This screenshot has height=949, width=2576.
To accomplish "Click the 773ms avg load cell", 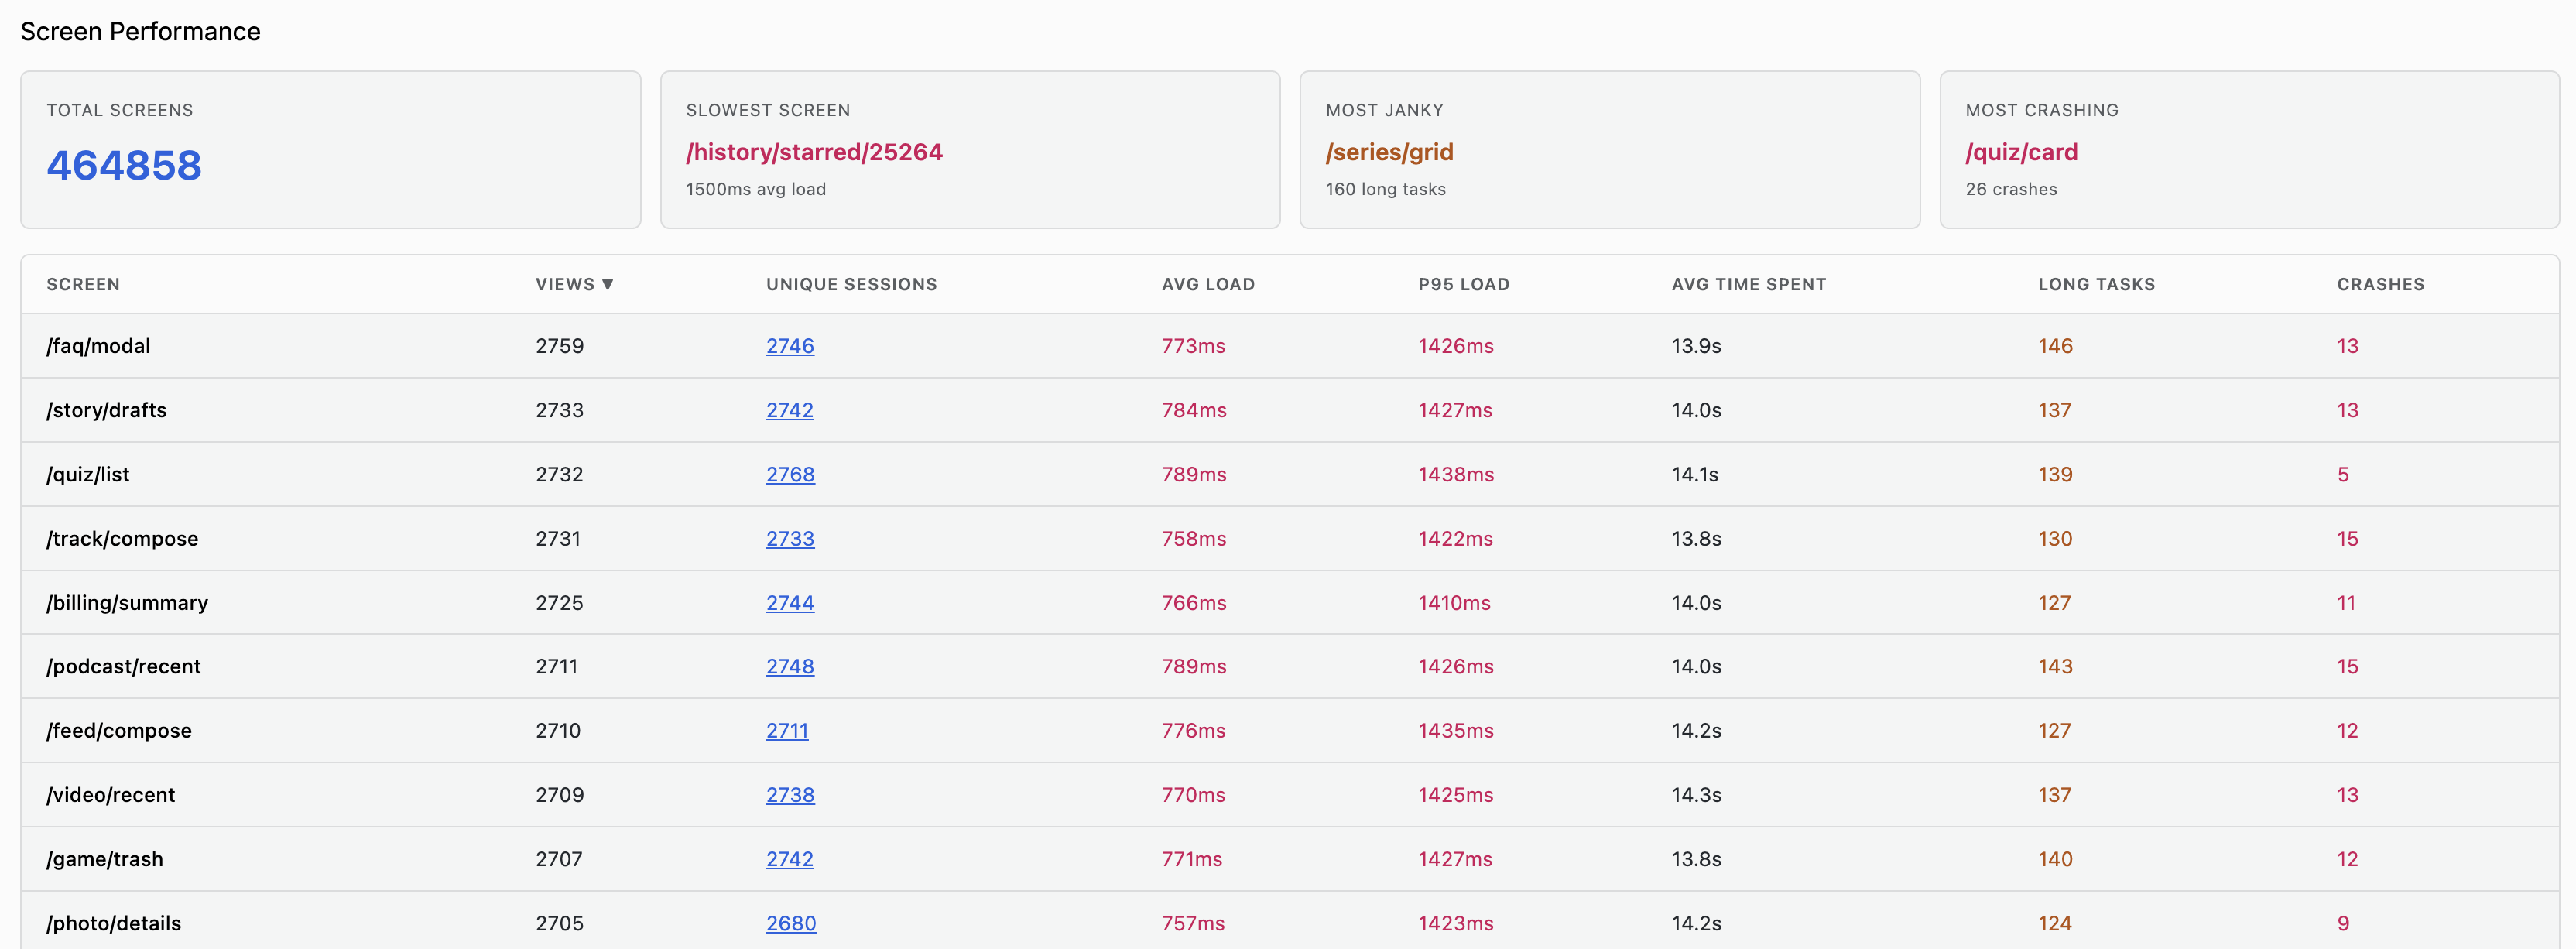I will click(x=1193, y=346).
